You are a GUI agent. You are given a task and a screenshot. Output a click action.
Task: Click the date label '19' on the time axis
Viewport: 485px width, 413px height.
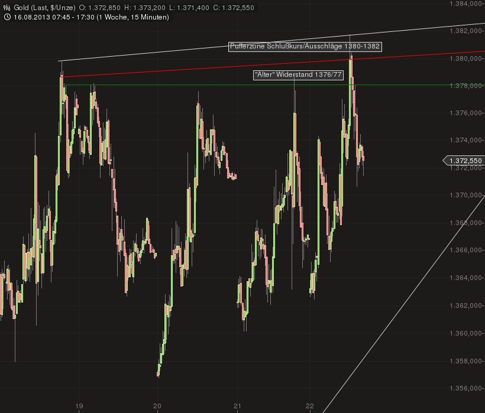point(78,405)
